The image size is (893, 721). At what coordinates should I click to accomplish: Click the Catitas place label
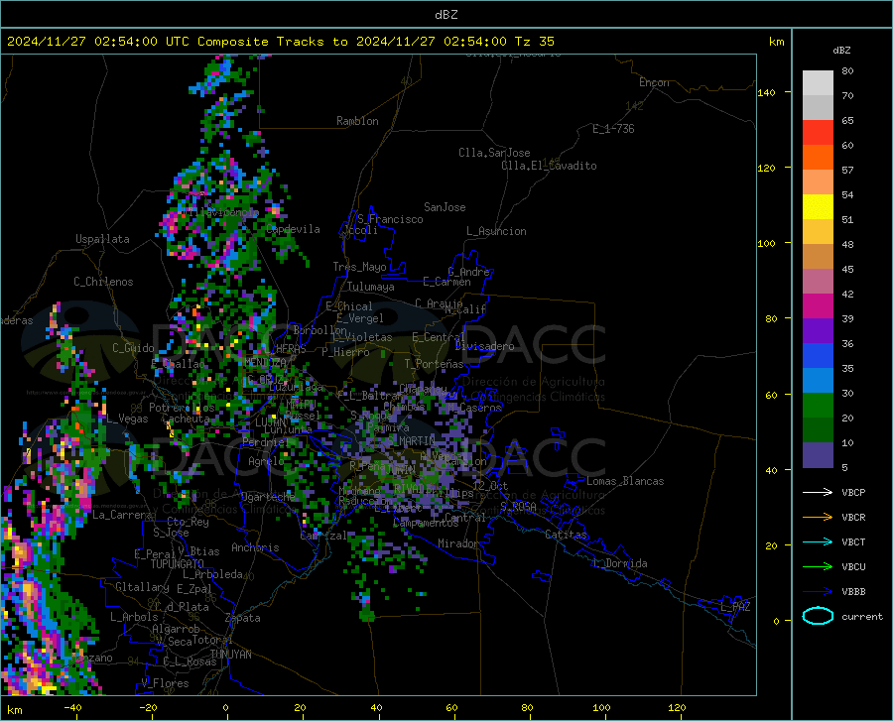pyautogui.click(x=566, y=535)
